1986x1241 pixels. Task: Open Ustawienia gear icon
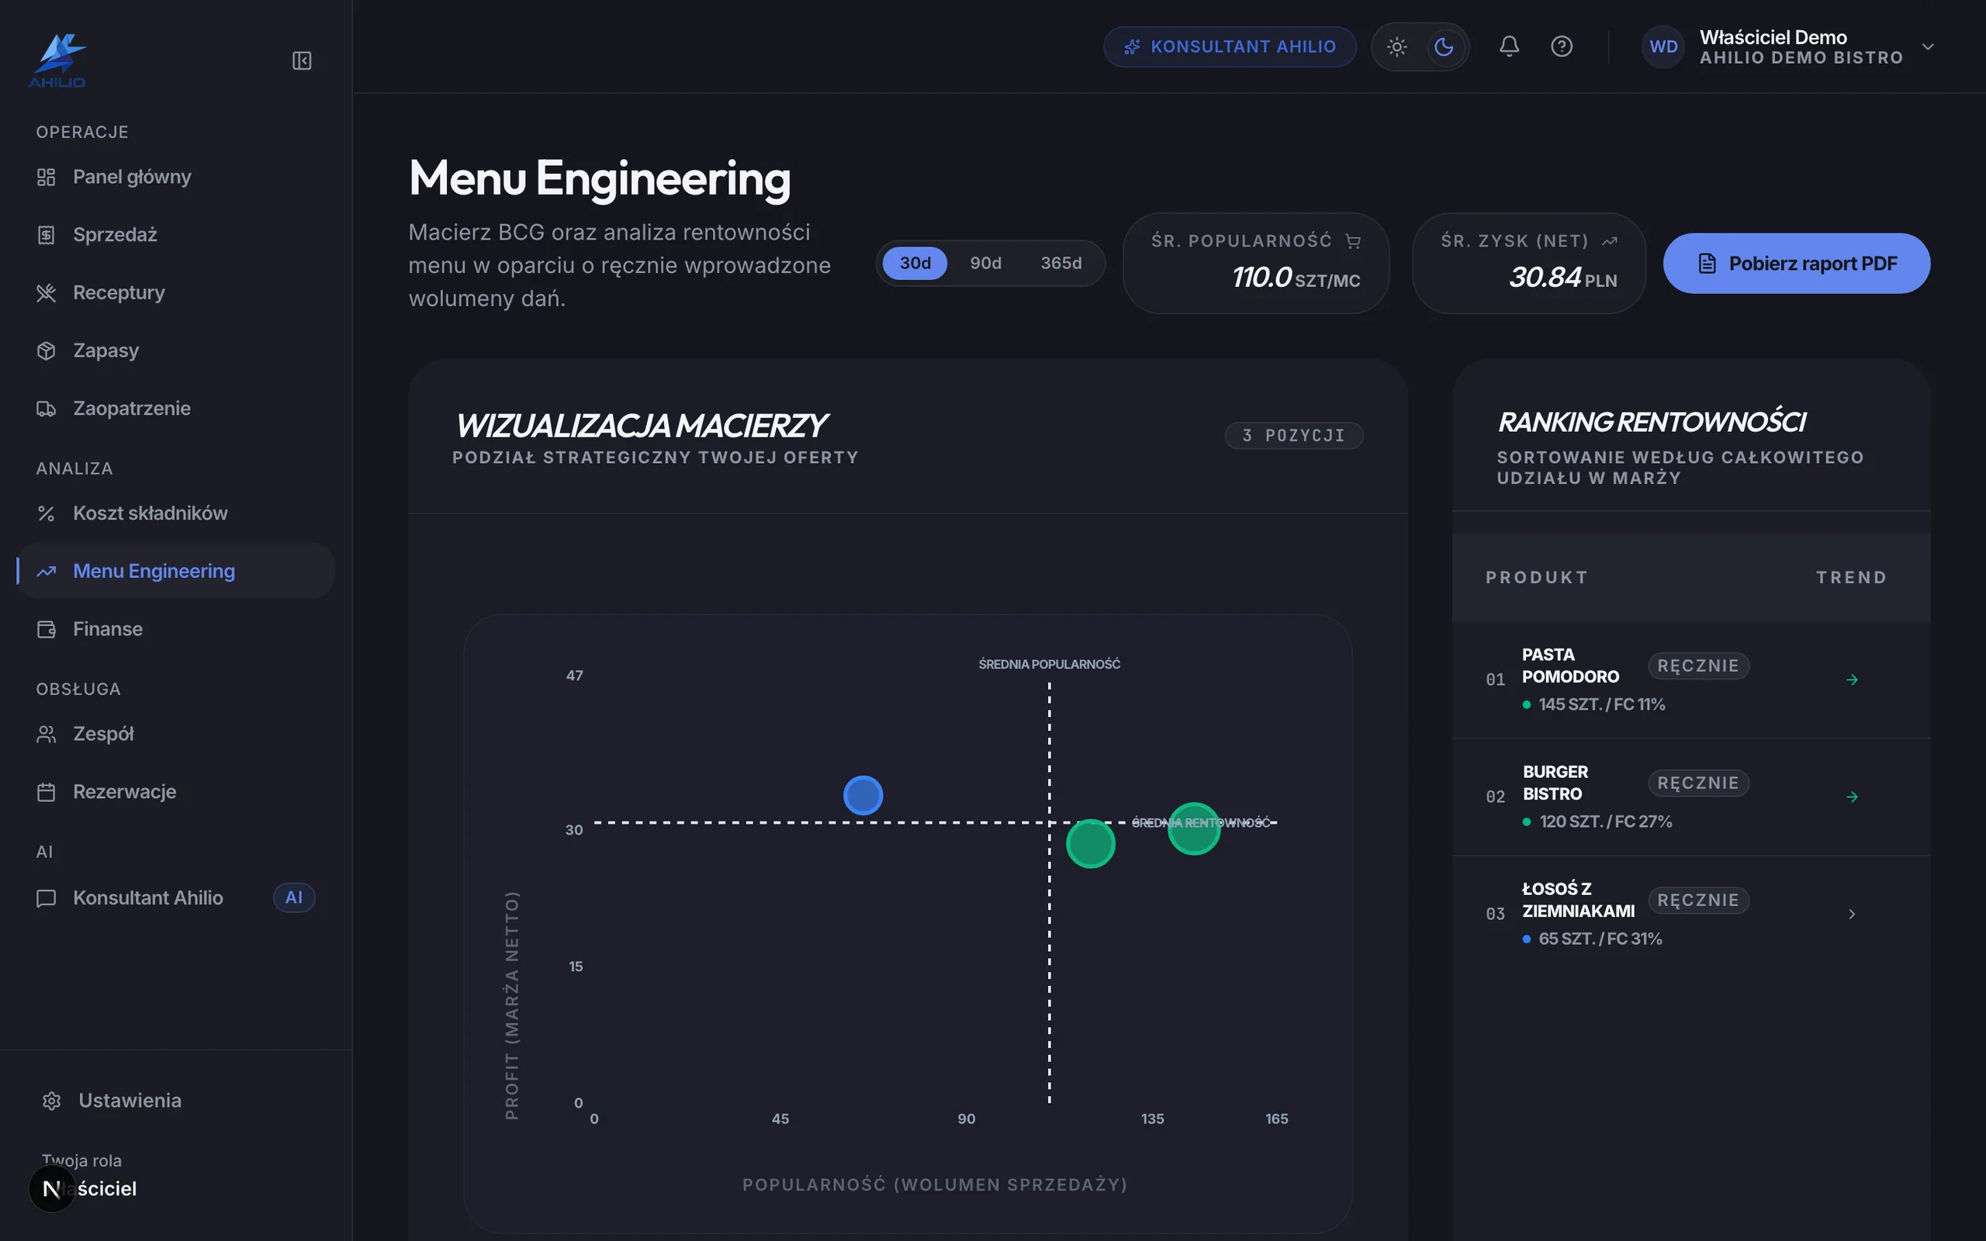click(52, 1101)
